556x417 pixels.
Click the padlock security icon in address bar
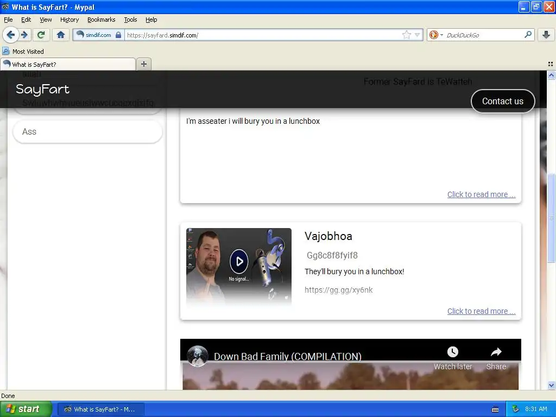coord(118,35)
